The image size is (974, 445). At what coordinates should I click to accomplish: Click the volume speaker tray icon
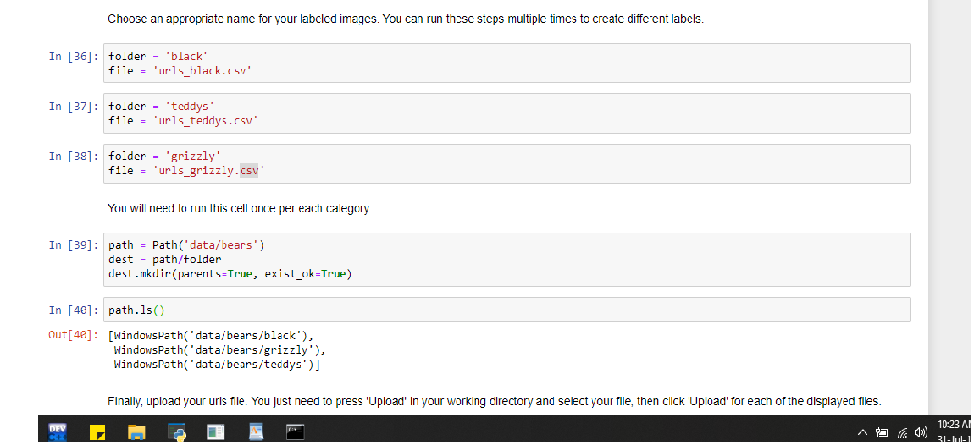tap(918, 433)
